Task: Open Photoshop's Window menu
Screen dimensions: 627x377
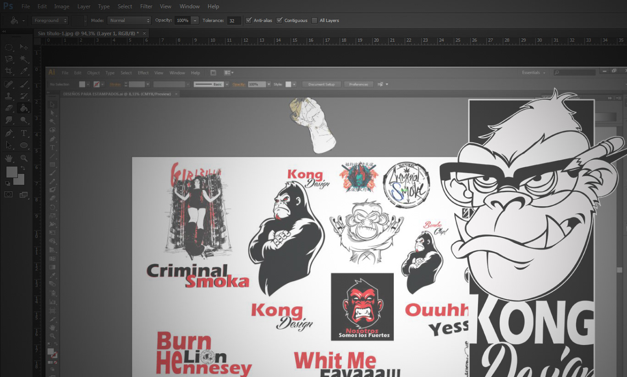Action: [x=189, y=6]
